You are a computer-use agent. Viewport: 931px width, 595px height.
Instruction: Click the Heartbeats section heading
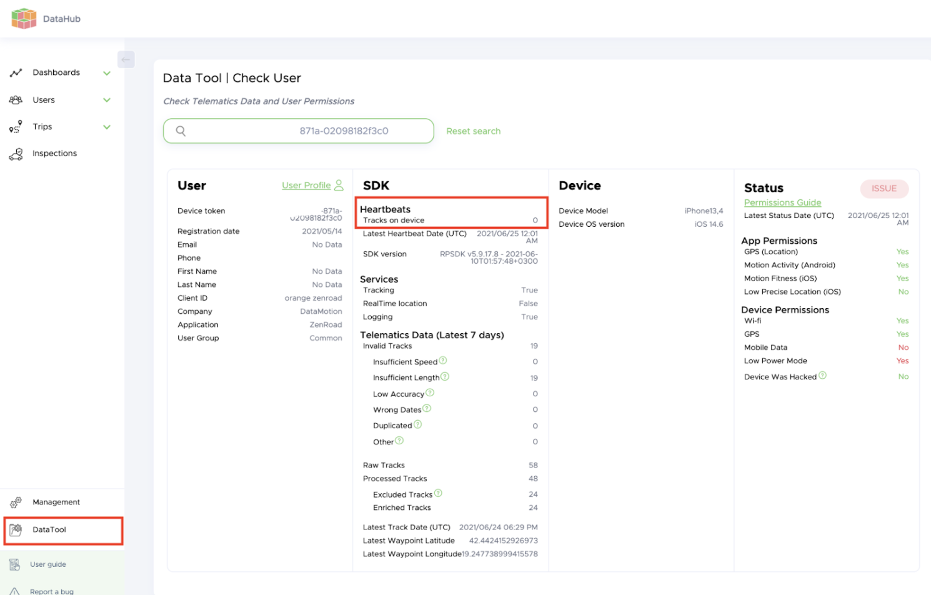(x=386, y=209)
